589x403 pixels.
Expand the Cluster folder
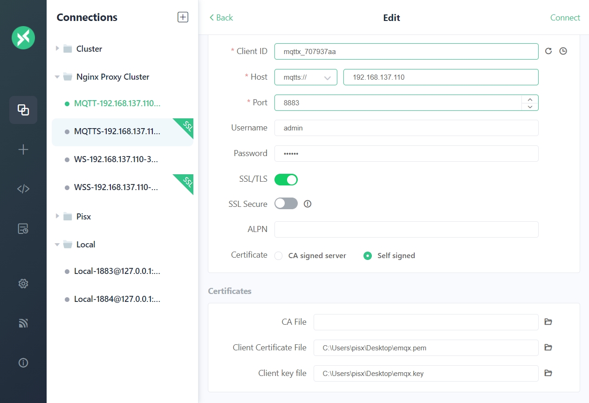click(x=58, y=48)
